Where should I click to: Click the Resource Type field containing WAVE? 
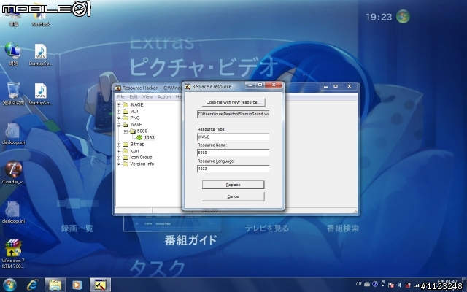click(233, 137)
